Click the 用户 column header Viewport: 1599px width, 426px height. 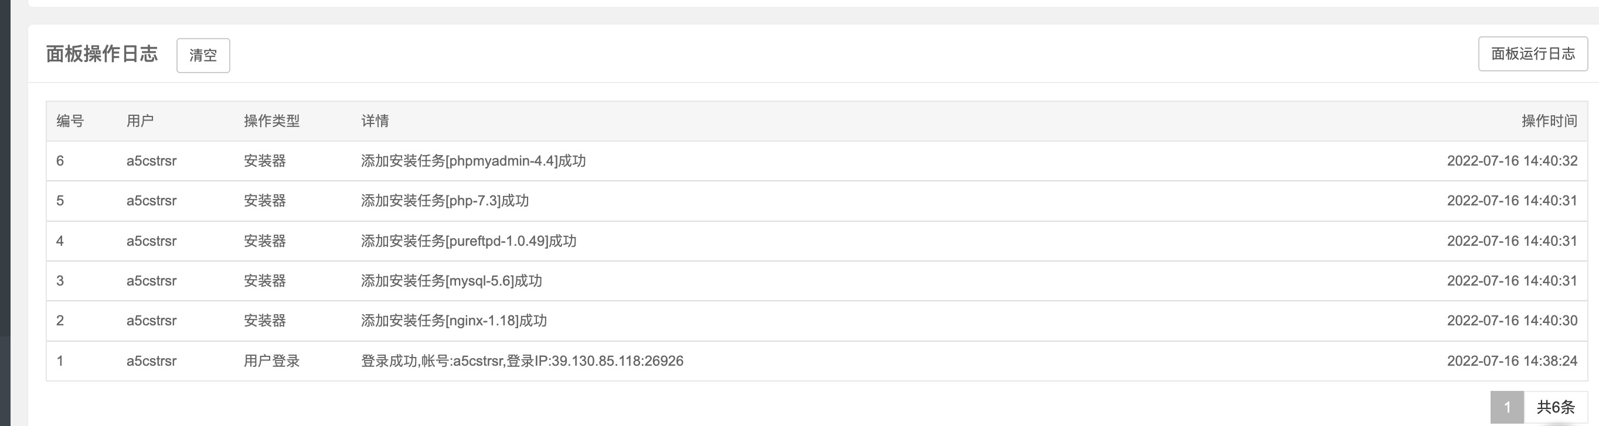[x=140, y=121]
